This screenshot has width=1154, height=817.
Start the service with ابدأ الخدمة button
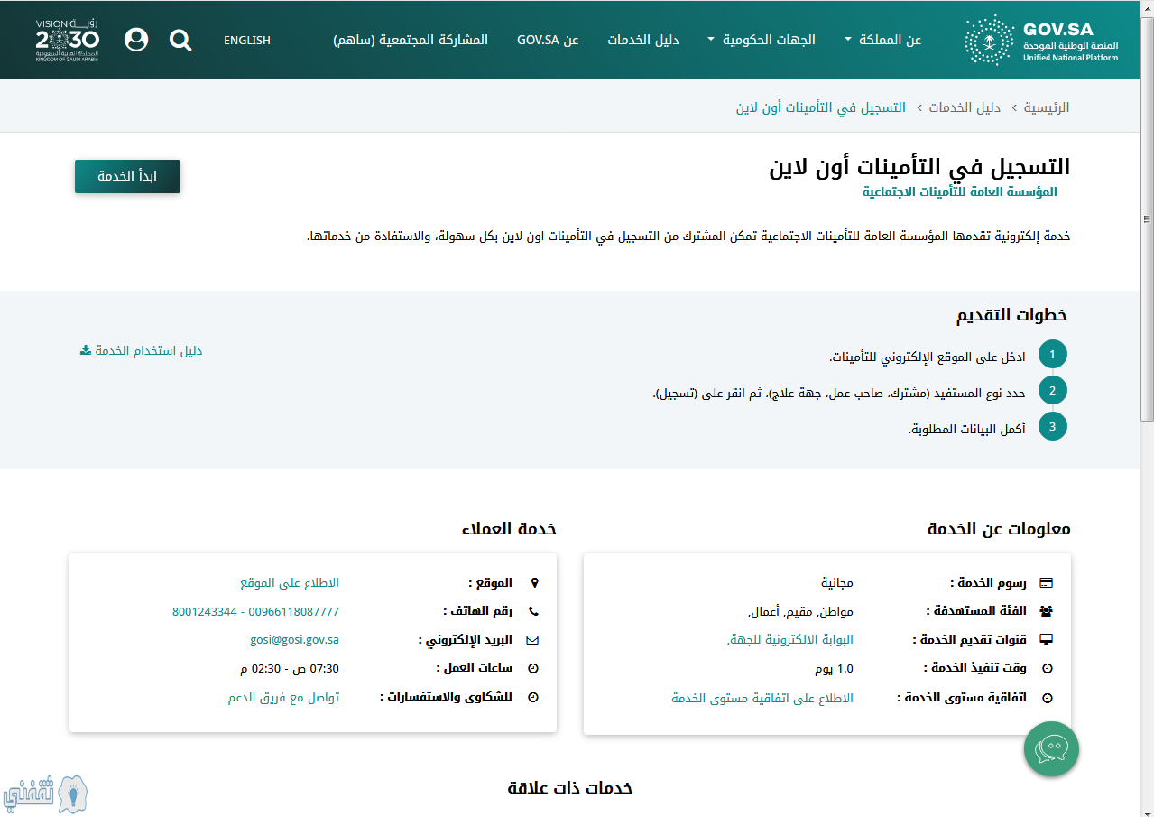coord(127,176)
